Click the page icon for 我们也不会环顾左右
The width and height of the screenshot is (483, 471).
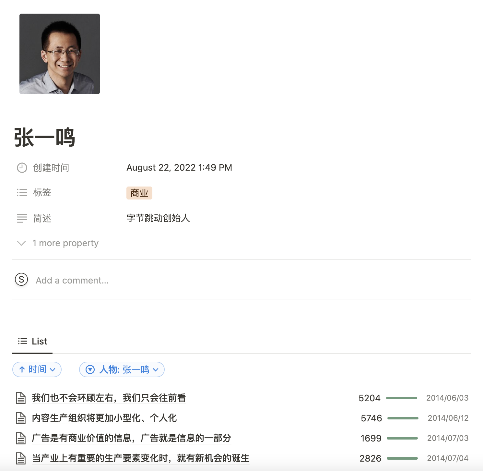point(21,398)
